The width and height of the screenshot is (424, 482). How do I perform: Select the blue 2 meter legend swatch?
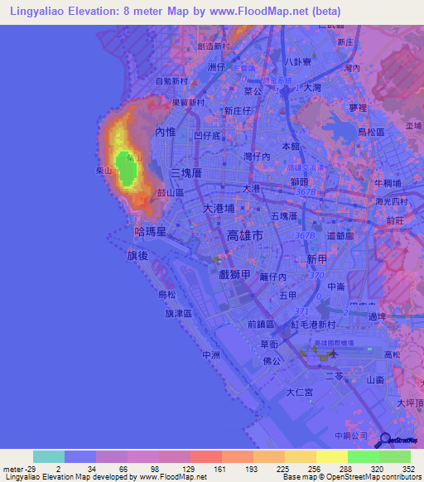80,456
